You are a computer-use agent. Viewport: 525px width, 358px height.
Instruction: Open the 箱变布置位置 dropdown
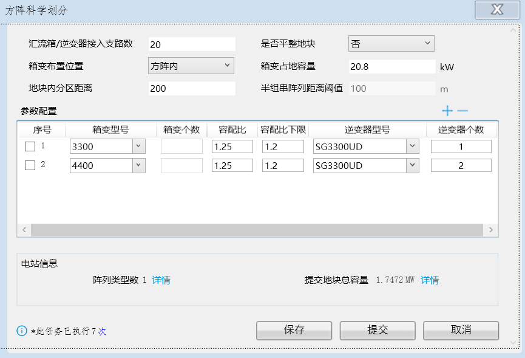191,66
